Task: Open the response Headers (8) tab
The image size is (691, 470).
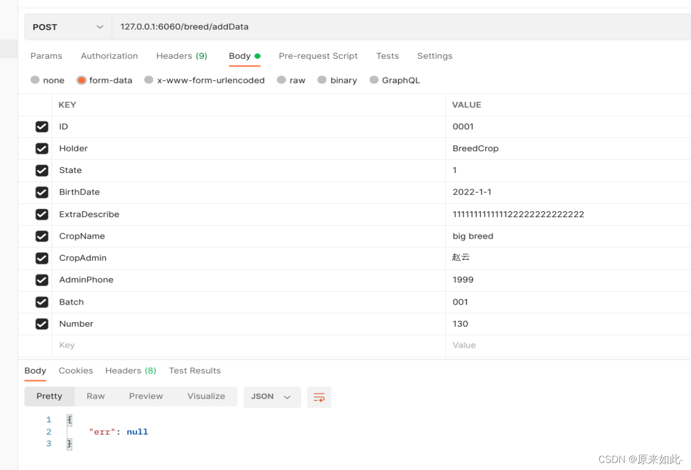Action: 131,371
